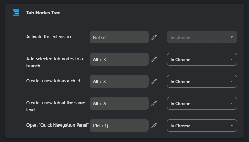Click the Tab Nodes Tree extension logo

[16, 13]
